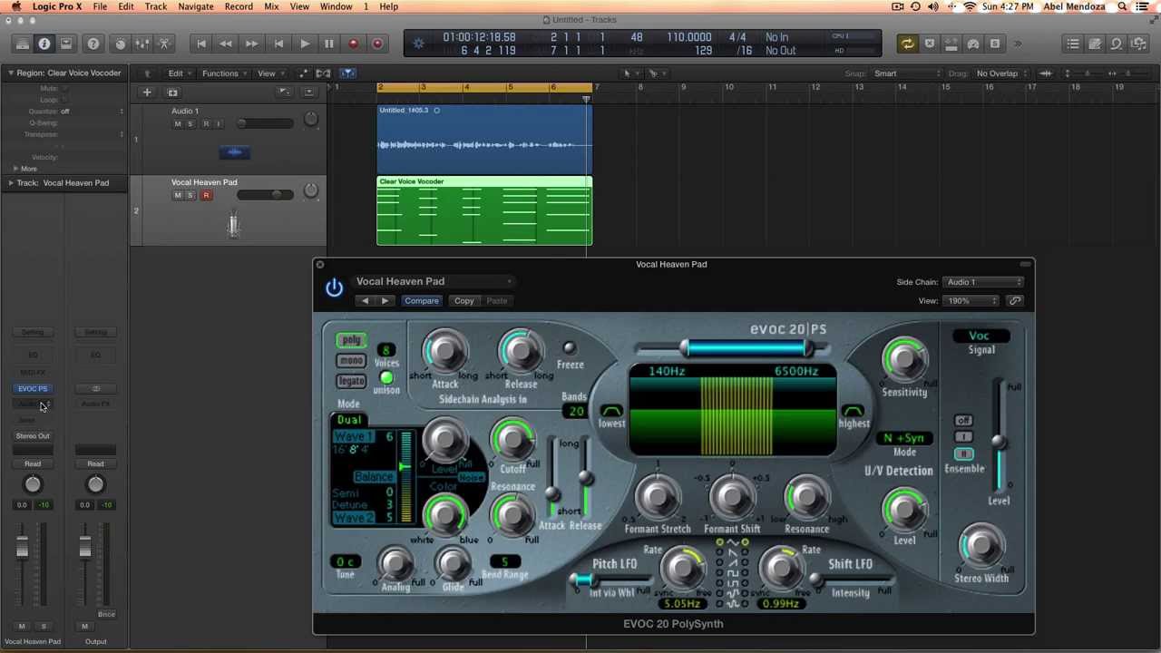
Task: Click the plug-in Link chain icon
Action: tap(1015, 300)
